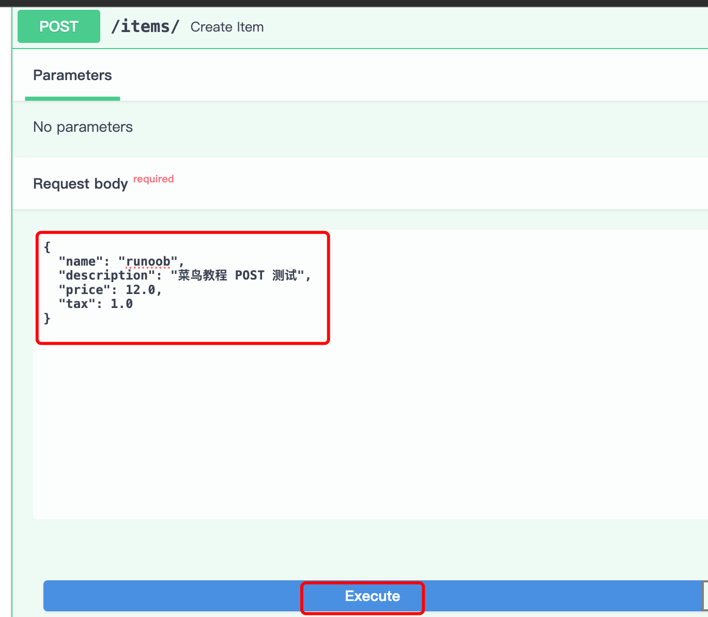Image resolution: width=708 pixels, height=617 pixels.
Task: Click the 菜鸟教程 POST 测试 description text
Action: coord(238,275)
